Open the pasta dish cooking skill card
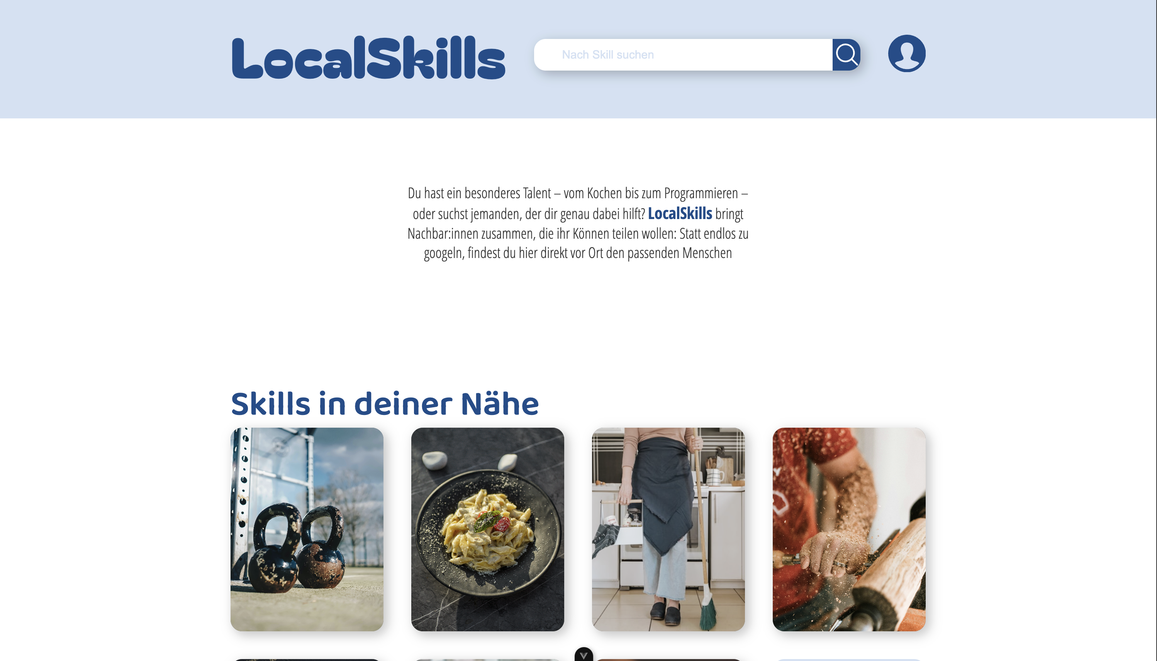The height and width of the screenshot is (661, 1157). coord(487,529)
